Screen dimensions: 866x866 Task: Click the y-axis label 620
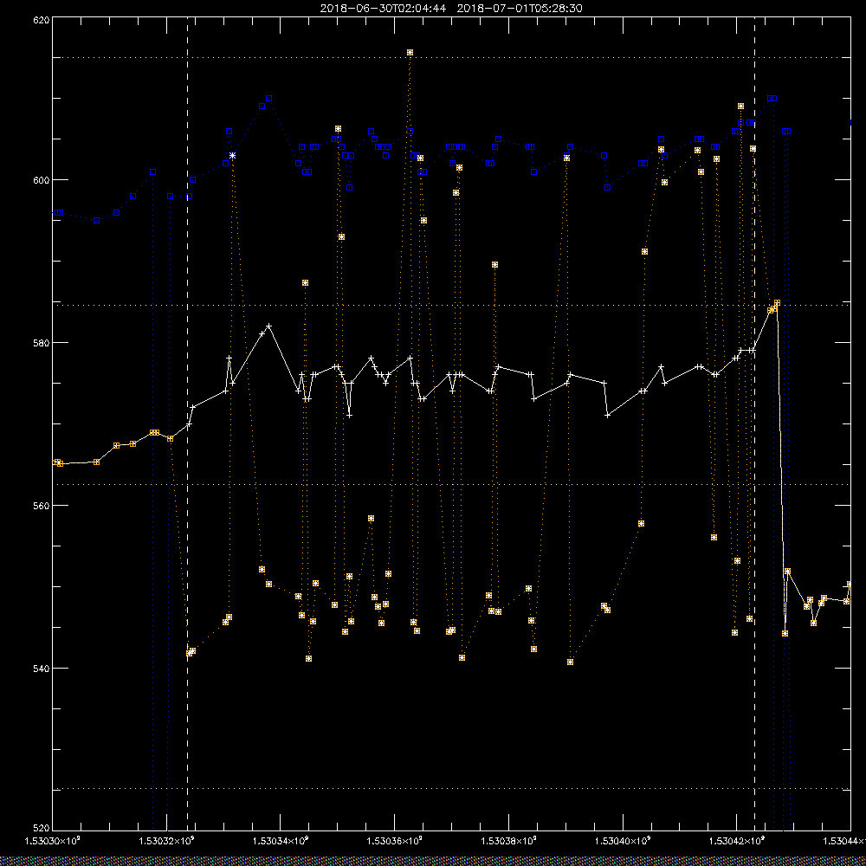42,20
